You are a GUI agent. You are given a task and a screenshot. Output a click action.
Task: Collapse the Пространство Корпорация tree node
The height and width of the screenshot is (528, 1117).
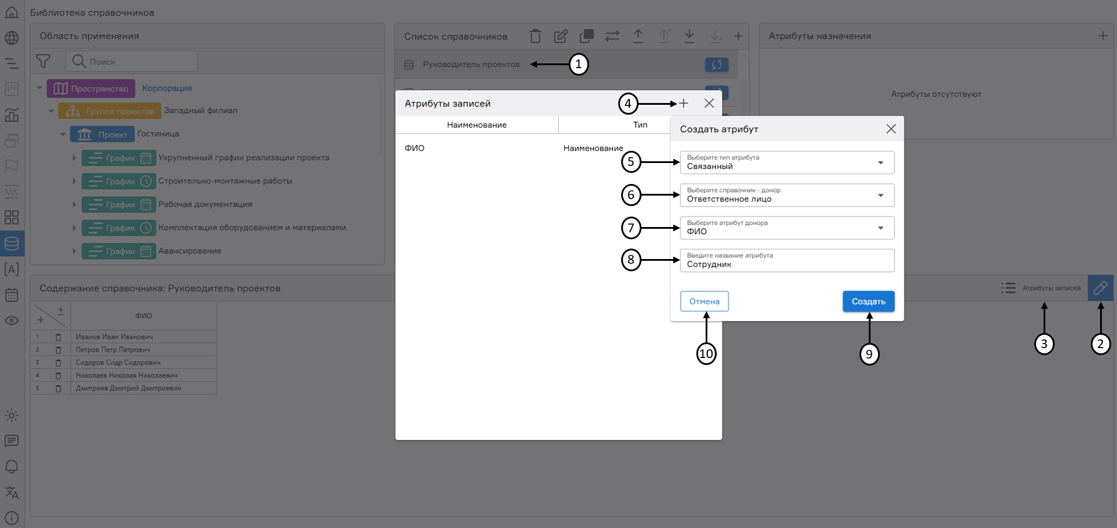pyautogui.click(x=40, y=88)
